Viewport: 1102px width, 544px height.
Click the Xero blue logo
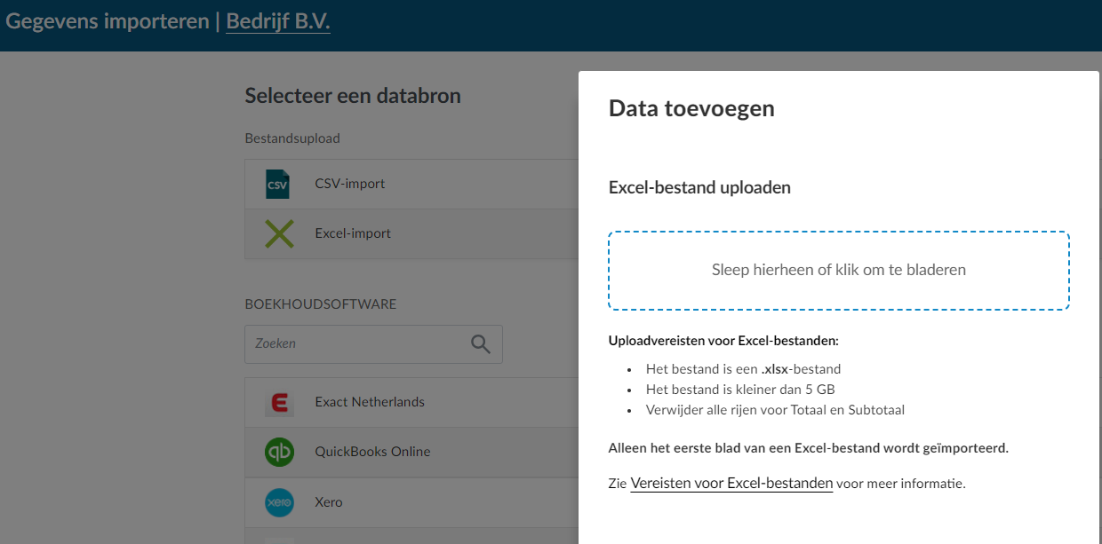point(279,502)
